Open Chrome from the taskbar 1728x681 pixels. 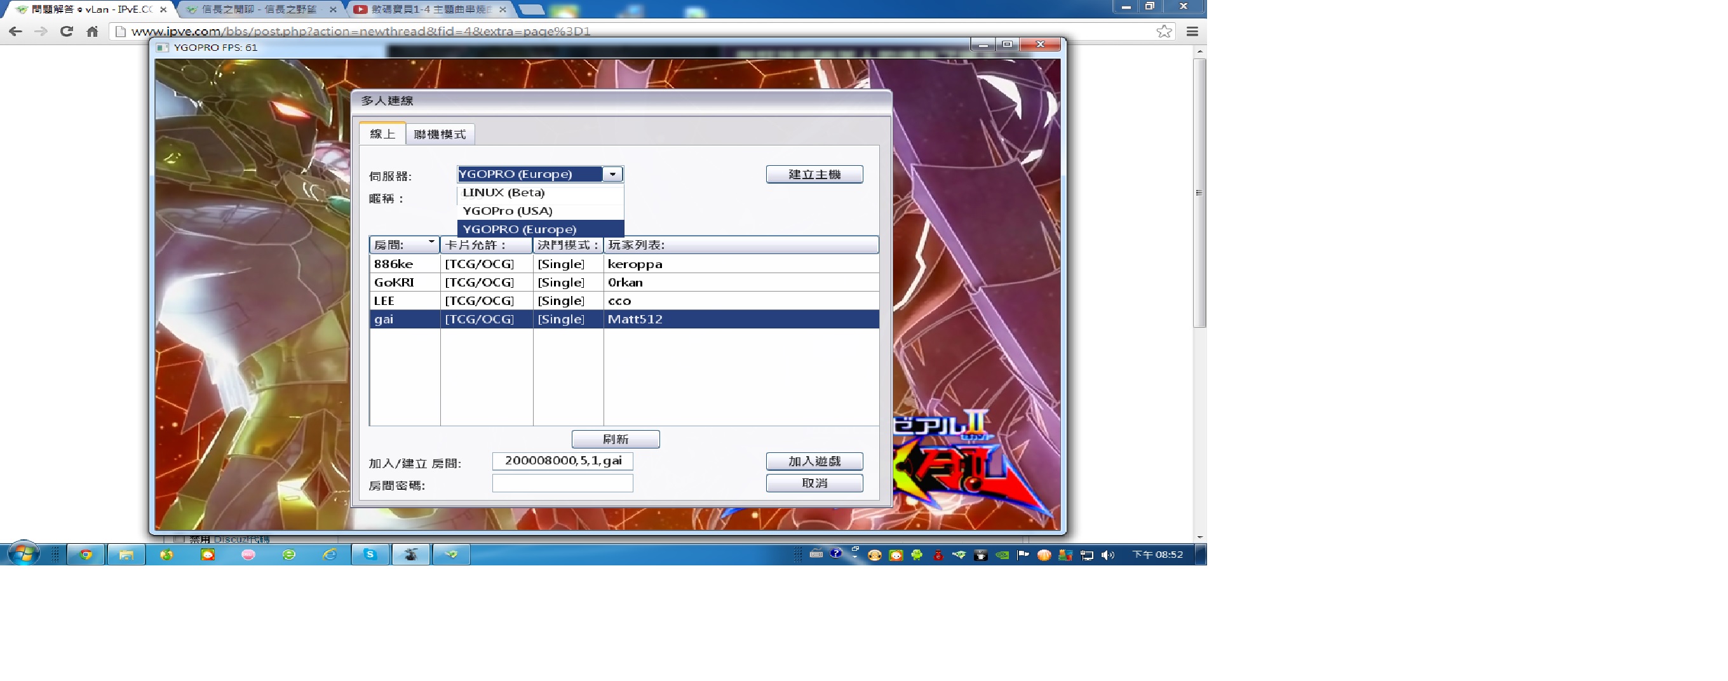[x=86, y=555]
